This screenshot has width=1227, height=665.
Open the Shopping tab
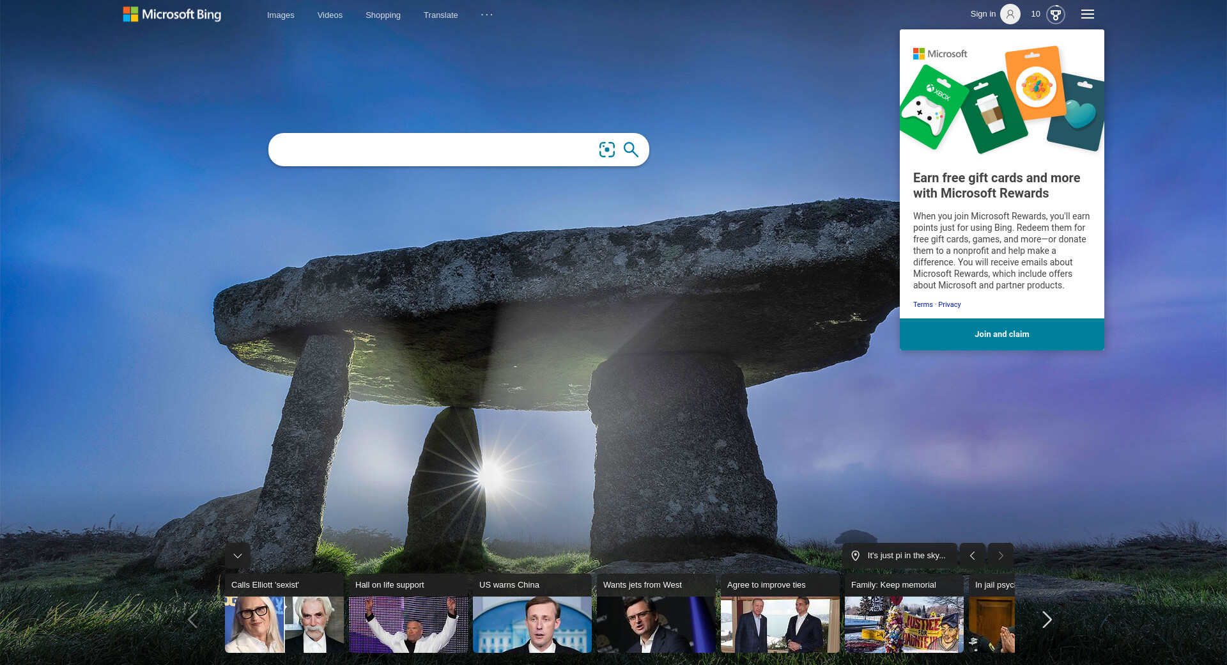click(383, 15)
